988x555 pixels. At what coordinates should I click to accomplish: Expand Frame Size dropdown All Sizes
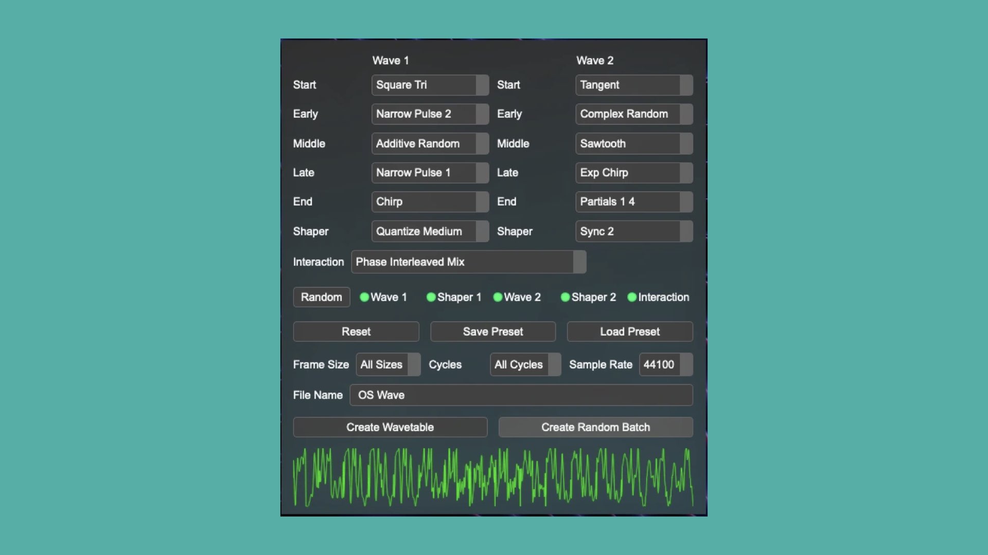pyautogui.click(x=388, y=364)
